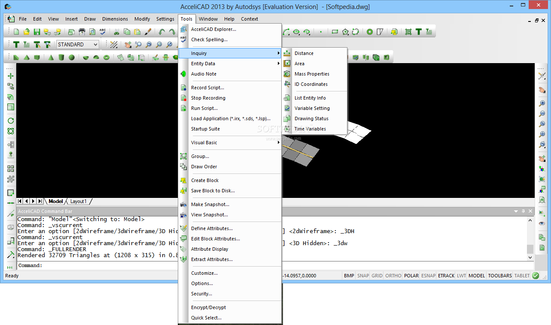The image size is (551, 325).
Task: Create a new drawing with New icon
Action: click(x=16, y=32)
